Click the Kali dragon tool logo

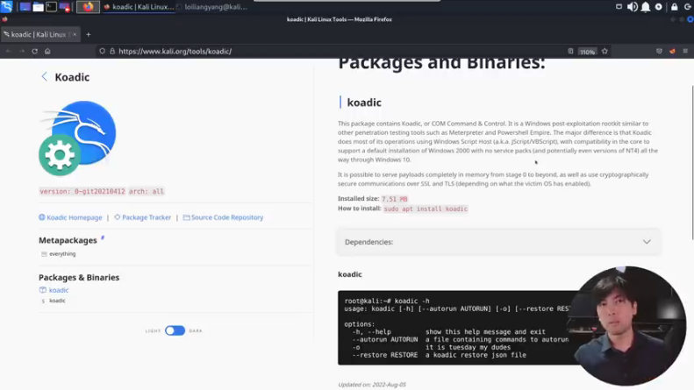pyautogui.click(x=77, y=138)
